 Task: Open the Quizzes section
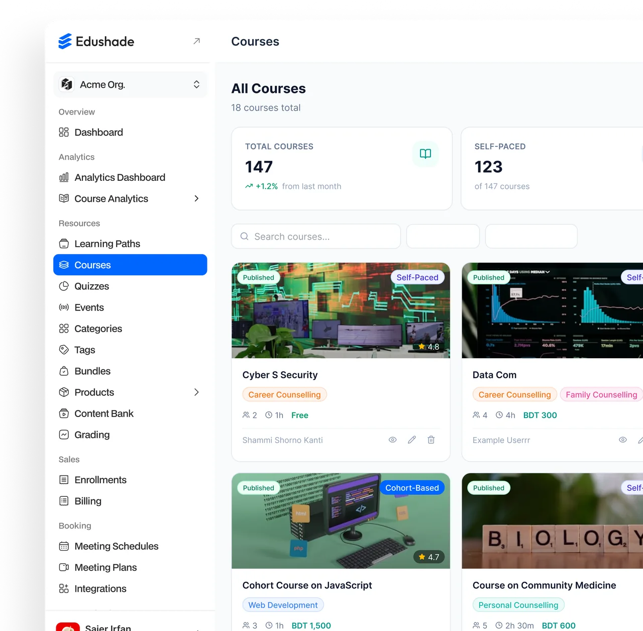[x=130, y=286]
